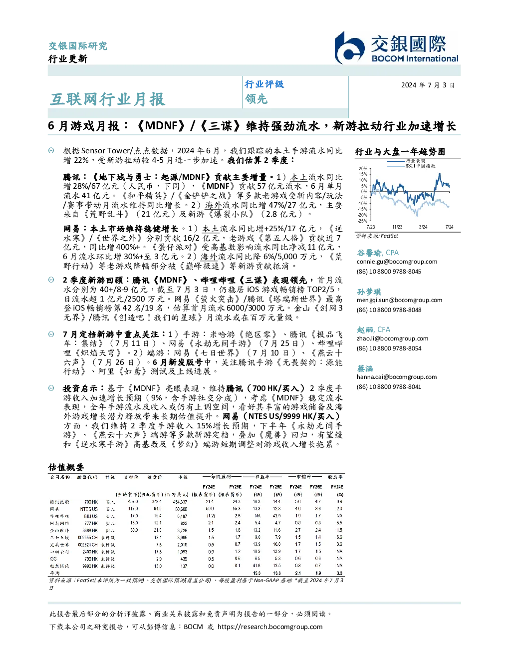The height and width of the screenshot is (659, 509).
Task: Click analyst name 孙梦琪
Action: coord(369,292)
